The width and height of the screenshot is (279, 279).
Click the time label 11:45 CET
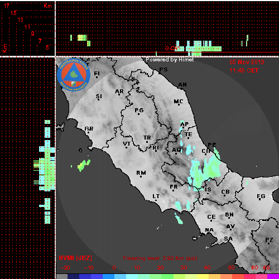point(244,70)
